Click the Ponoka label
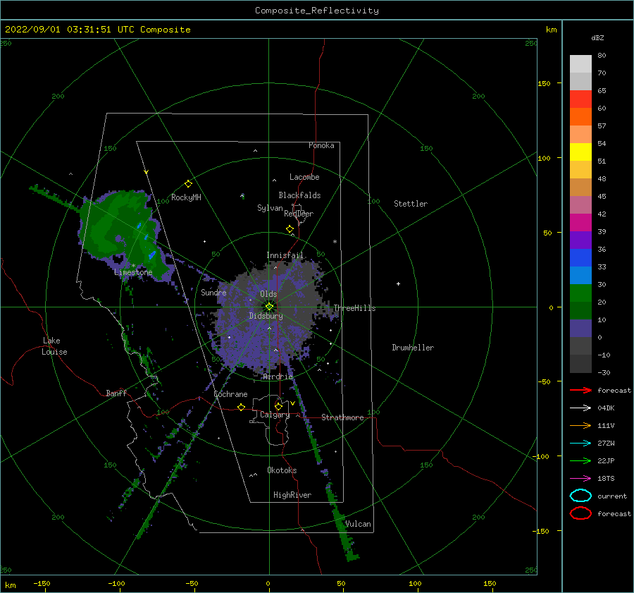Image resolution: width=634 pixels, height=593 pixels. 321,145
